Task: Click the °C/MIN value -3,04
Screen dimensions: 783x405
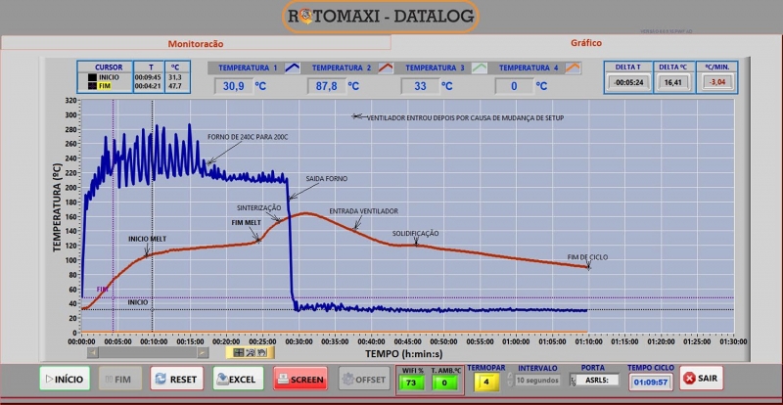Action: click(x=717, y=82)
